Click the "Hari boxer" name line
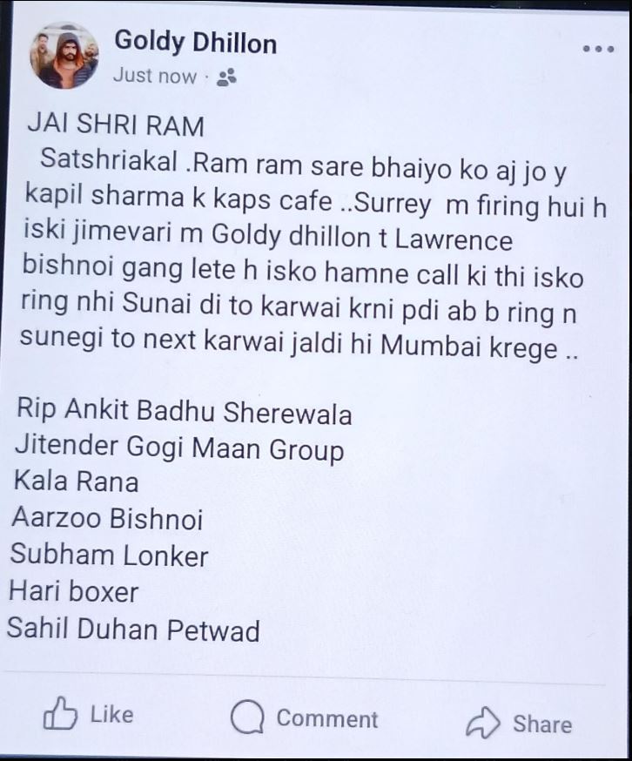Viewport: 632px width, 761px height. 74,591
